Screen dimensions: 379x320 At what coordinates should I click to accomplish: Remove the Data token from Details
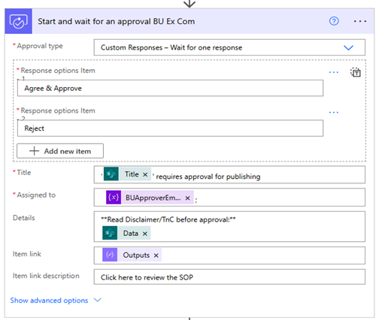pyautogui.click(x=145, y=234)
